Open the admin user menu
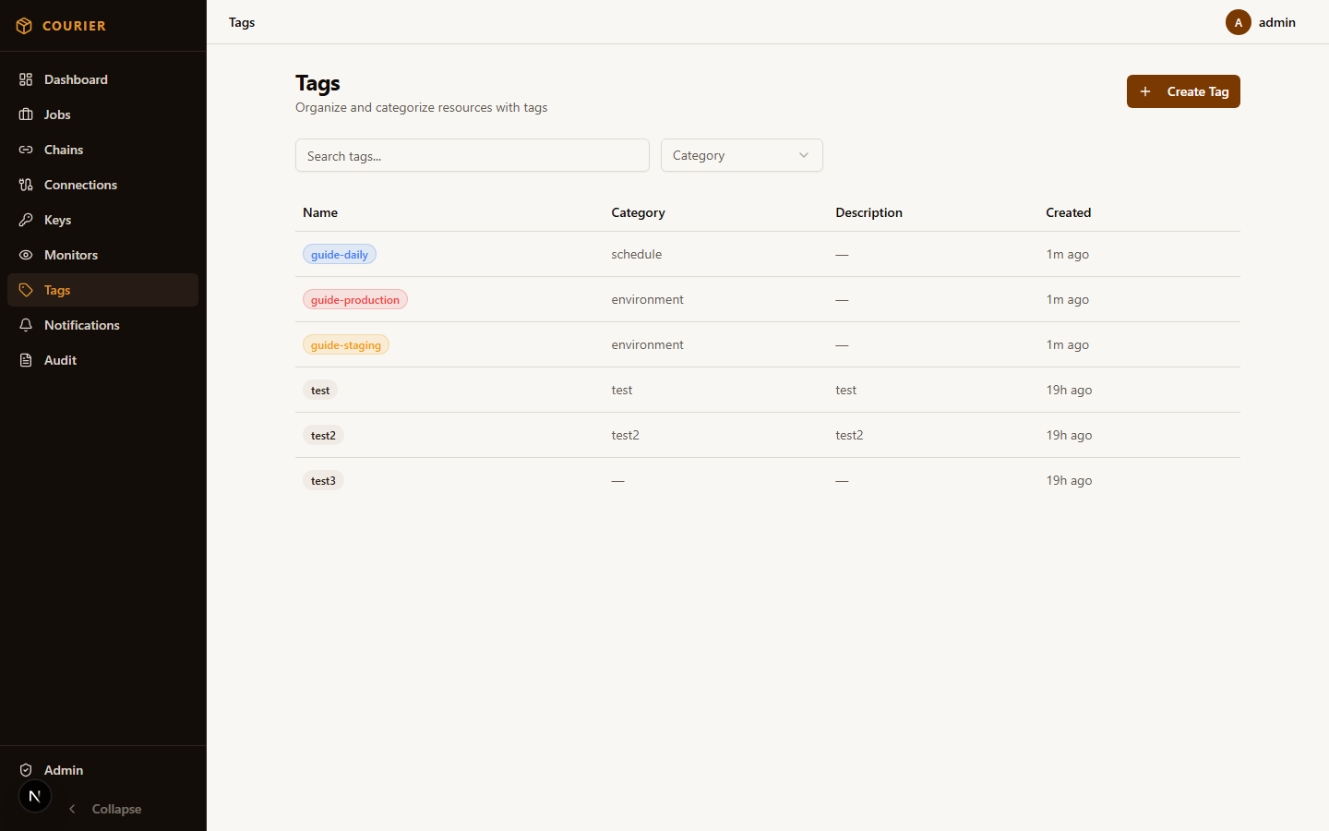The height and width of the screenshot is (831, 1329). [x=1264, y=22]
